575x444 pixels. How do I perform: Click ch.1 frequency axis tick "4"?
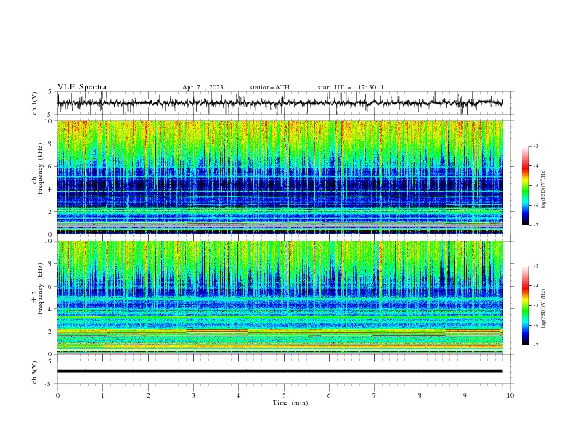coord(52,189)
